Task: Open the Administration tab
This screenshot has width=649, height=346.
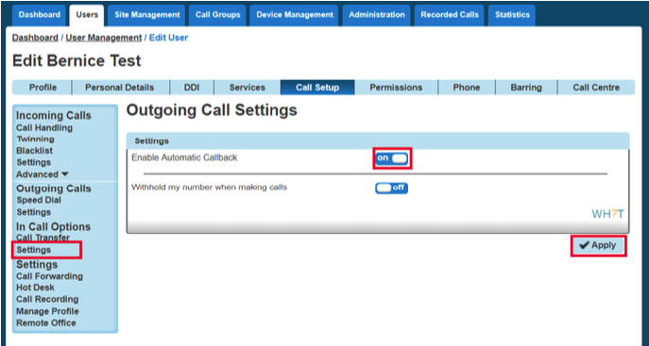Action: click(x=377, y=15)
